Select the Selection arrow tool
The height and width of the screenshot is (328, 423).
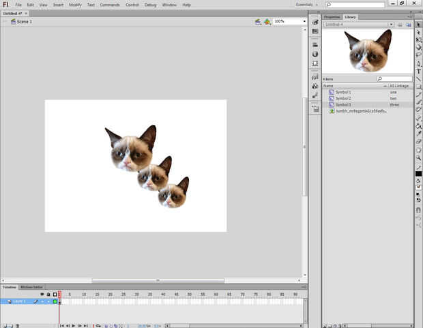pos(418,24)
